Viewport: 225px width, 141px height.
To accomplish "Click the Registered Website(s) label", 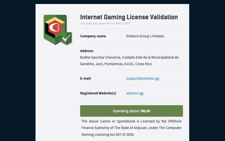I will pos(98,93).
